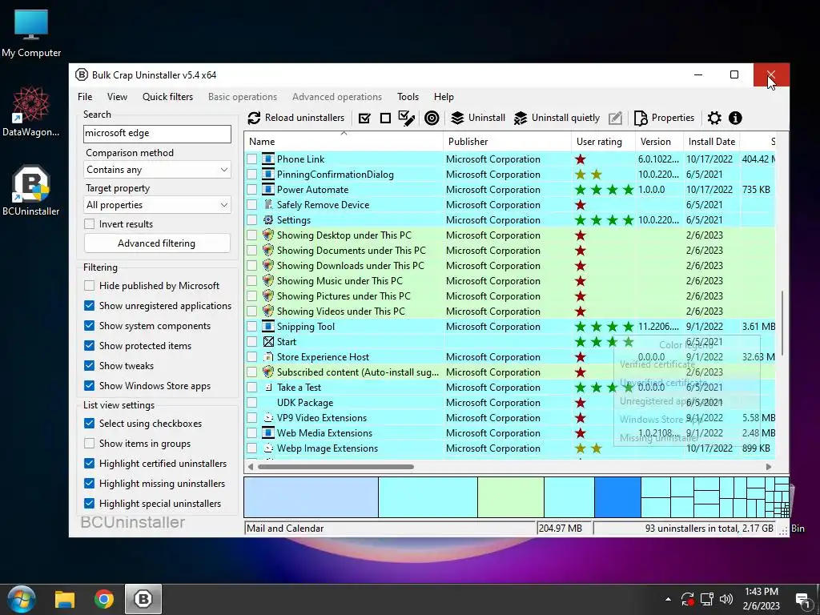Click the Start row crossed-box icon
Viewport: 820px width, 615px height.
tap(268, 341)
